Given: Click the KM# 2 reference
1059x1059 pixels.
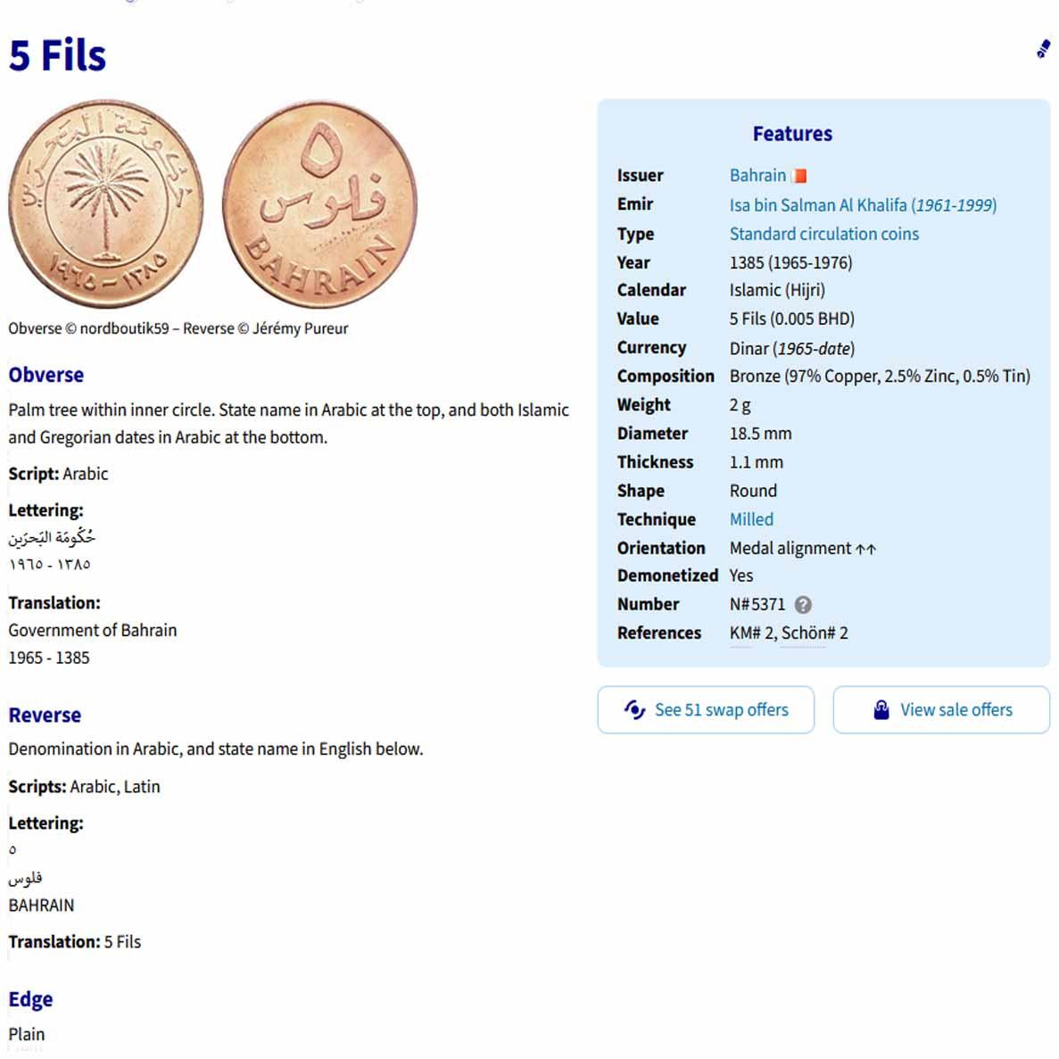Looking at the screenshot, I should (751, 633).
